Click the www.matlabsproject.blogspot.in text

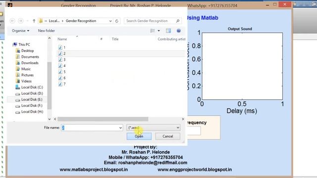94,170
